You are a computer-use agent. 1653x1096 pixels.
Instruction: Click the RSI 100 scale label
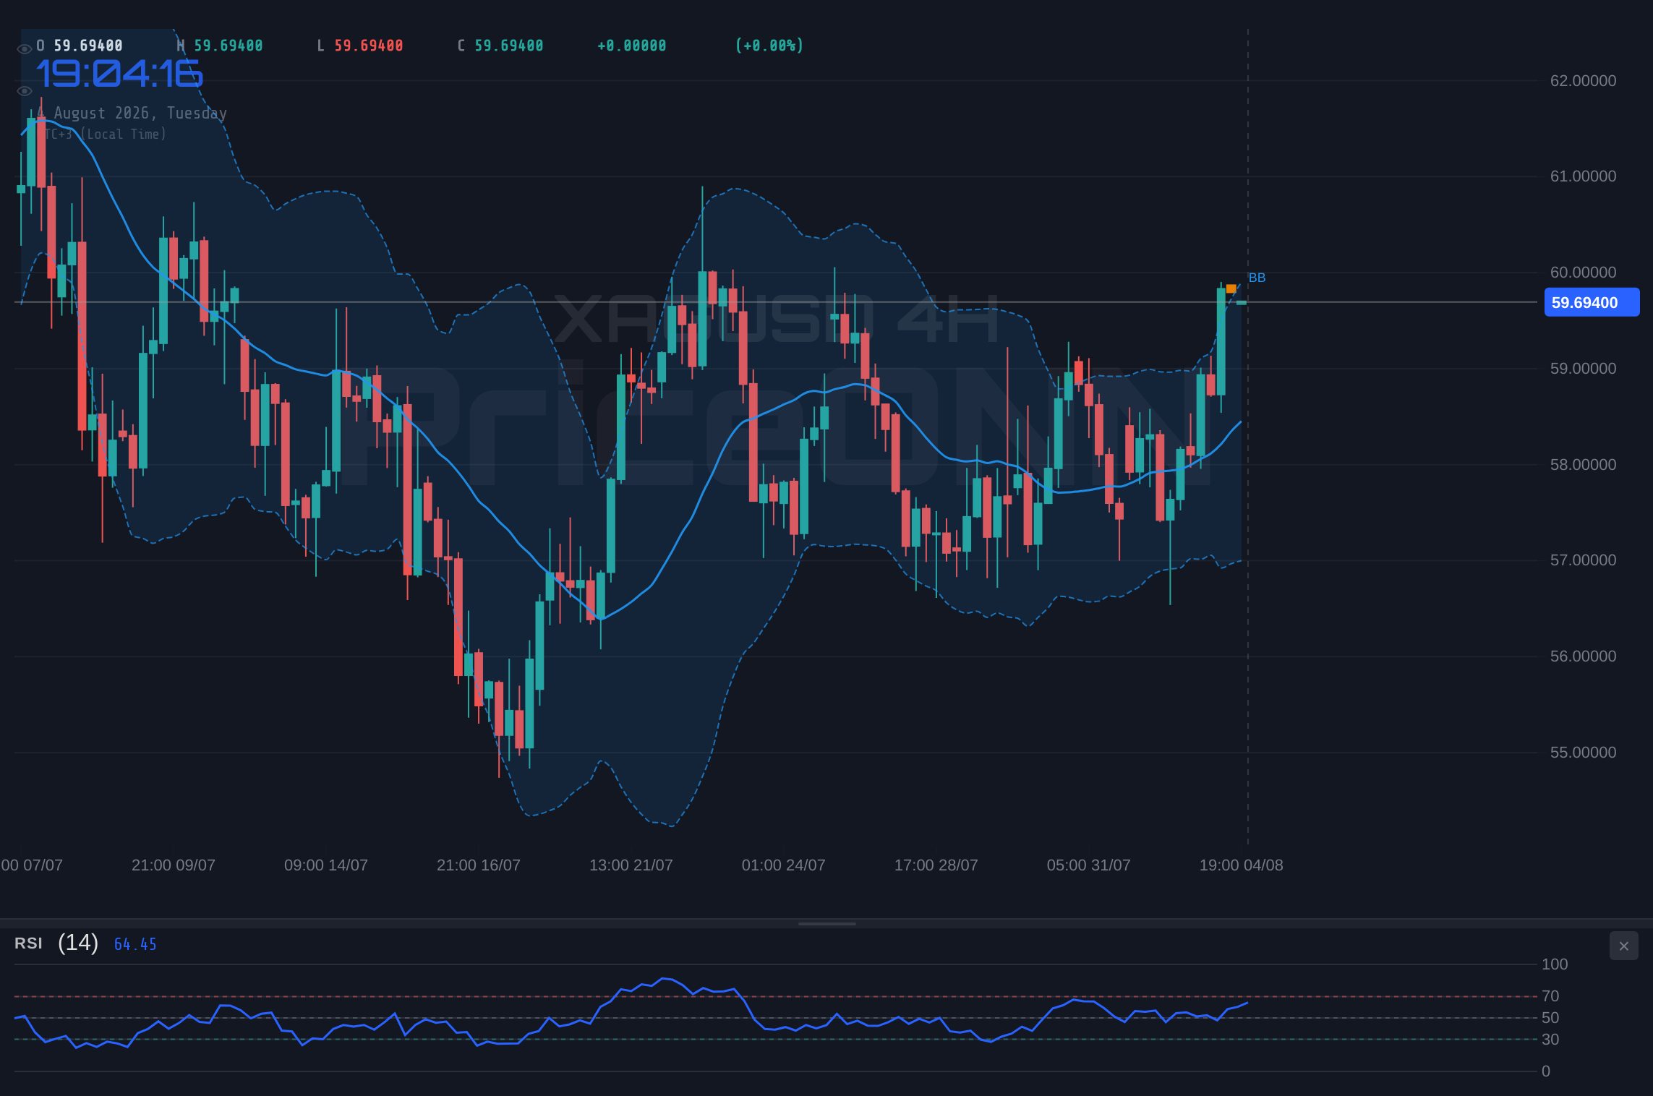tap(1555, 964)
